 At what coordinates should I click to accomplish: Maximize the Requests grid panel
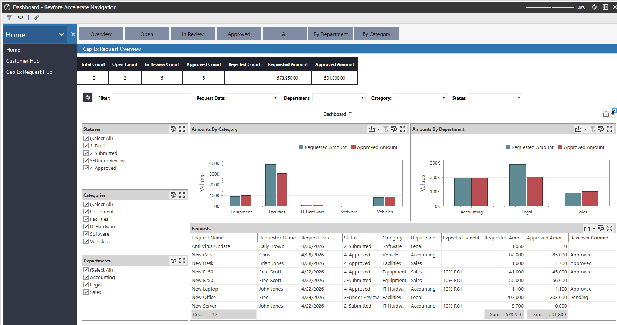point(610,228)
